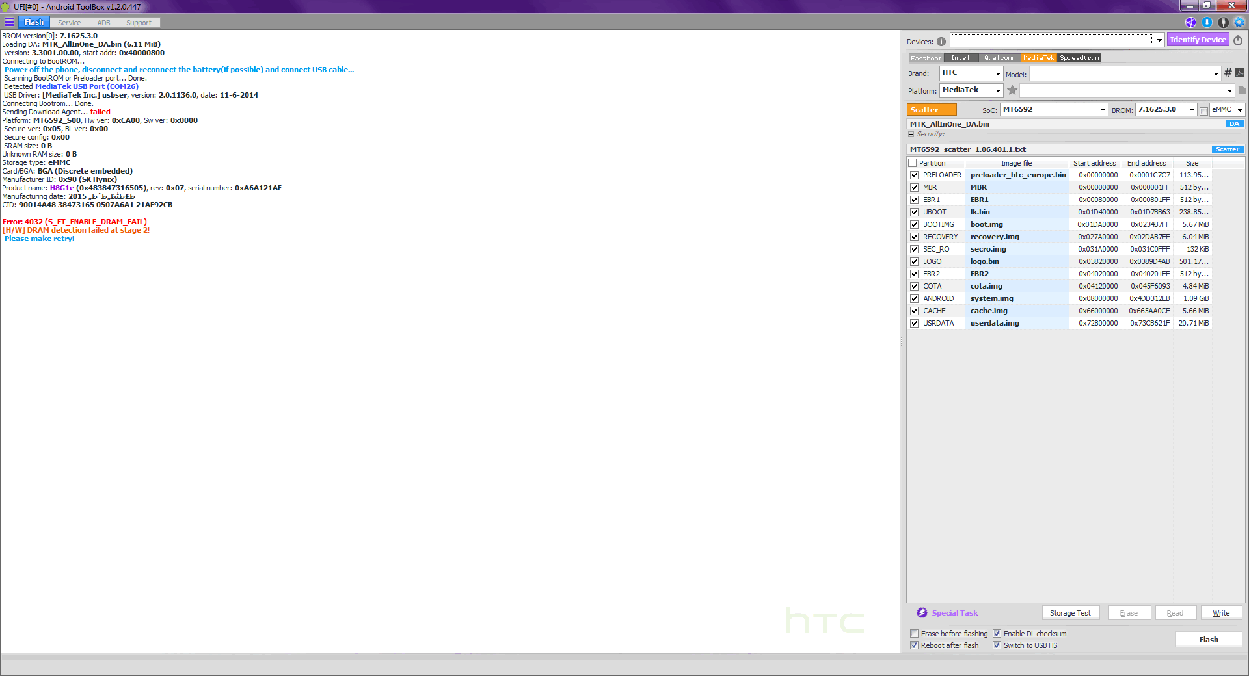Click the power icon beside Identify Device
Image resolution: width=1249 pixels, height=676 pixels.
tap(1238, 40)
